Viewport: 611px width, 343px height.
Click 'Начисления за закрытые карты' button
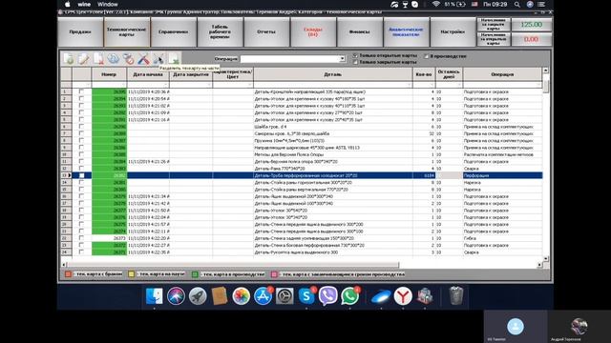tap(494, 25)
